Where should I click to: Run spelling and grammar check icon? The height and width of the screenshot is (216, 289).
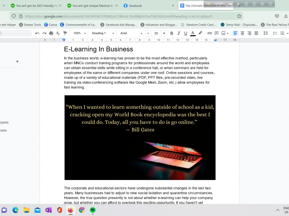pos(58,33)
